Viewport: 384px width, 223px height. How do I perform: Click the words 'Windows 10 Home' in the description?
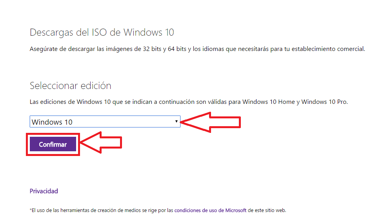[x=268, y=102]
